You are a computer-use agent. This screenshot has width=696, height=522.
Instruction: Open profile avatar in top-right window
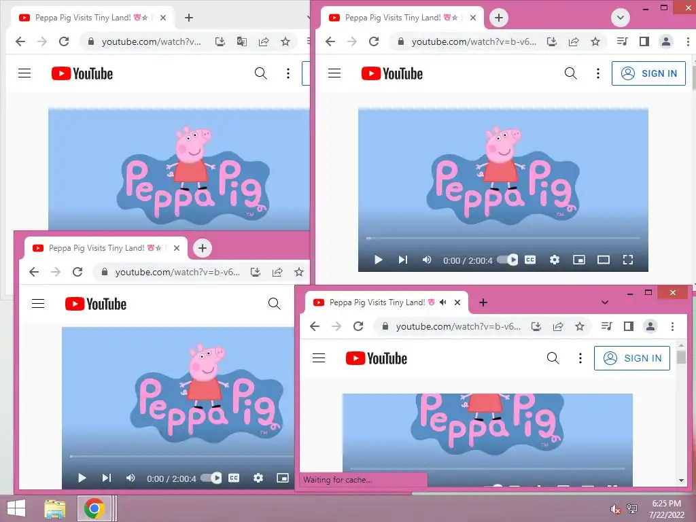point(666,41)
